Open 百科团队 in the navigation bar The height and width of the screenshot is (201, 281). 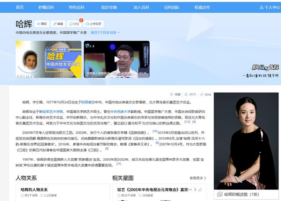(172, 7)
